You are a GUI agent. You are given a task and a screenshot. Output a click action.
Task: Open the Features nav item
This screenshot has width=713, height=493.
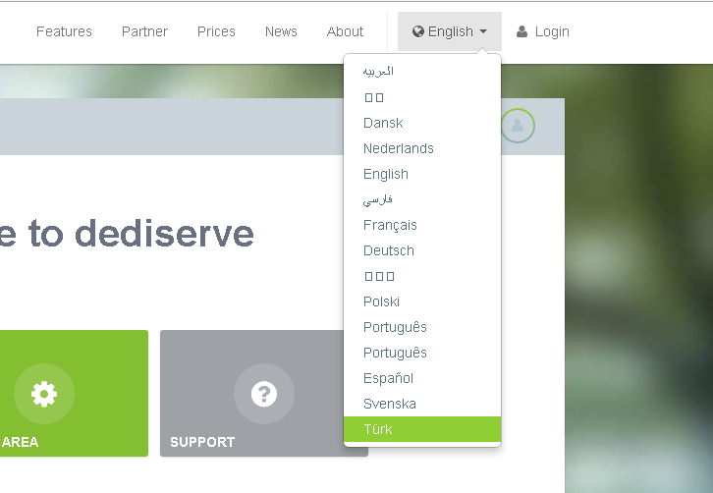click(x=64, y=31)
